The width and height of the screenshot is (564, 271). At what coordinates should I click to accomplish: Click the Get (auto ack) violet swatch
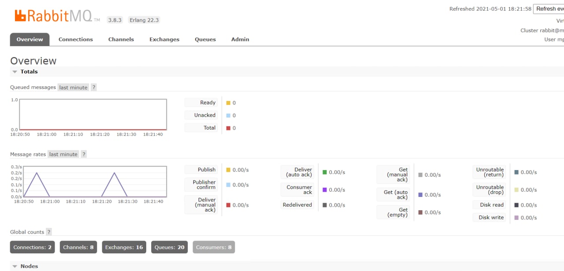[420, 195]
